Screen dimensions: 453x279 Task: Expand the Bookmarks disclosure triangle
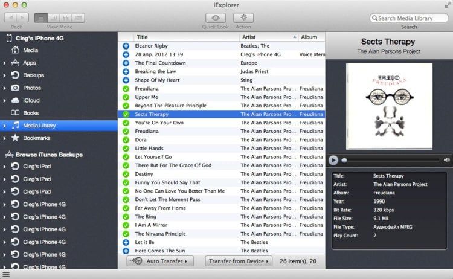[4, 138]
